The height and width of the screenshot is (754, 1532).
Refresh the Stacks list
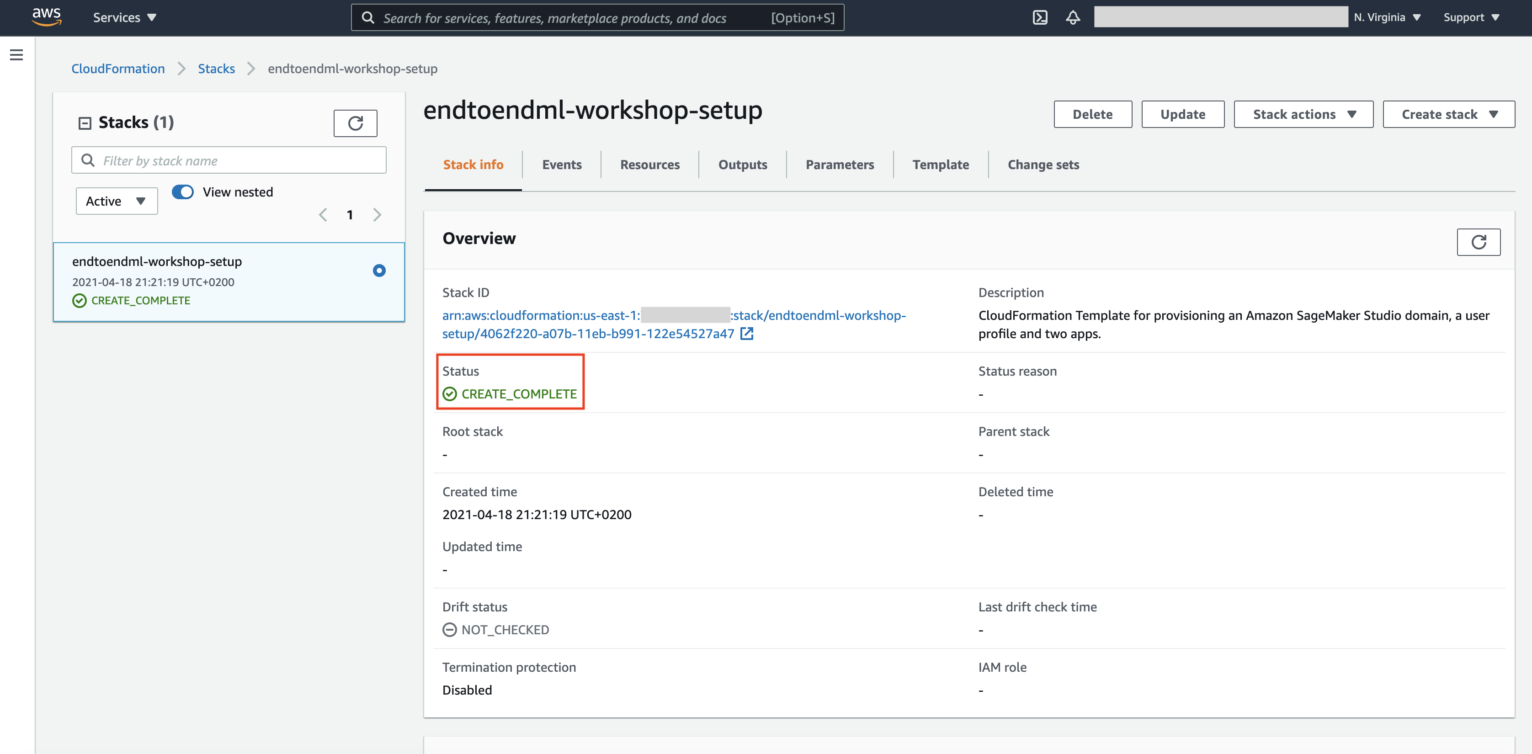tap(355, 123)
